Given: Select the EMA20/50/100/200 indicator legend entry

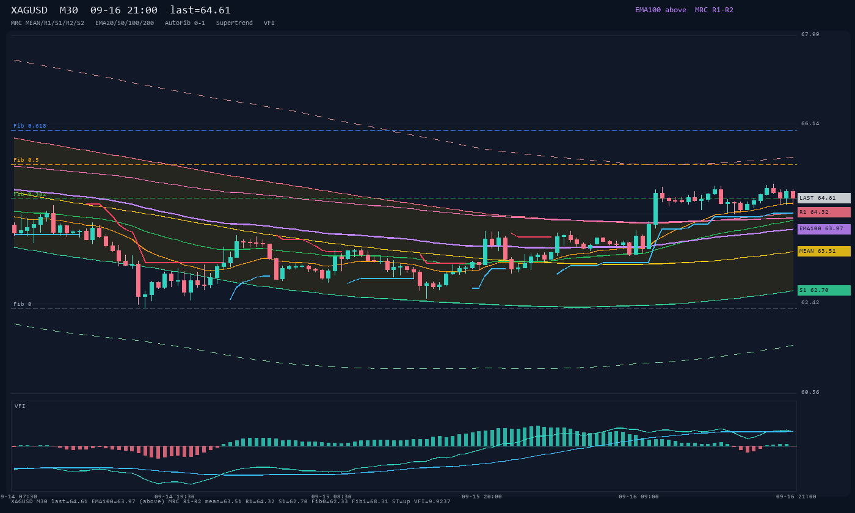Looking at the screenshot, I should (125, 23).
